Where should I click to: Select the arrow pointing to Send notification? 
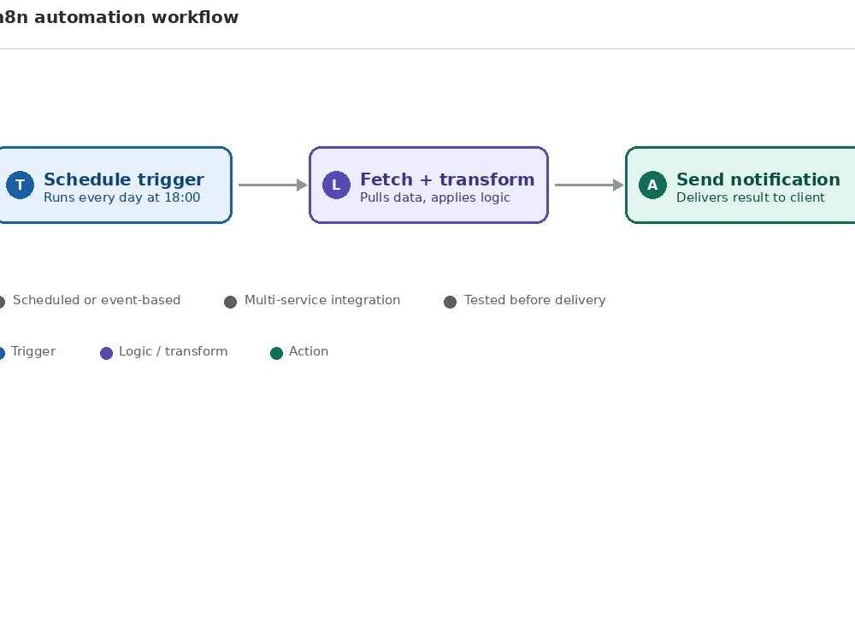pos(589,185)
